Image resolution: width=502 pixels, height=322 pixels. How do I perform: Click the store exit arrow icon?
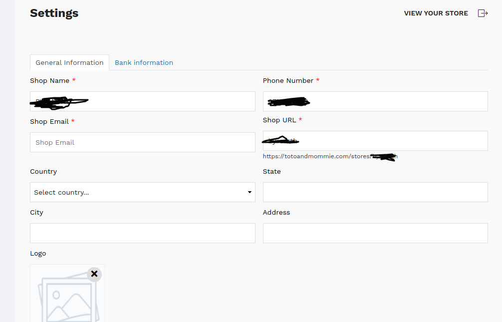click(483, 13)
